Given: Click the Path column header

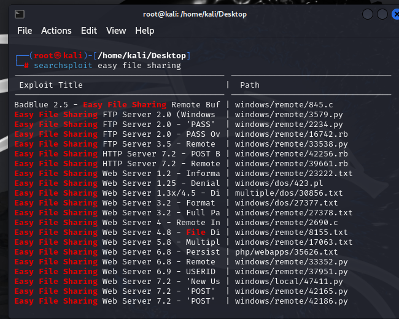Looking at the screenshot, I should click(250, 85).
